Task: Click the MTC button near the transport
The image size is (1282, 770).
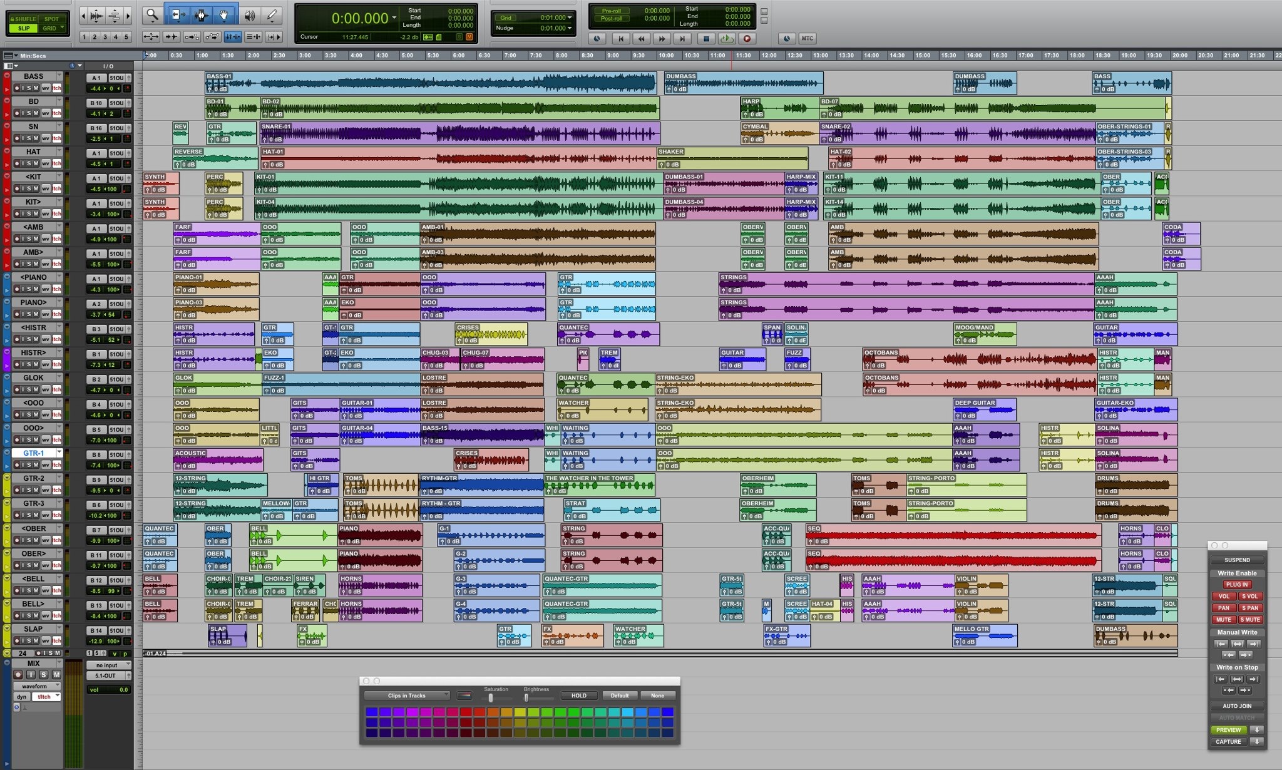Action: coord(809,39)
